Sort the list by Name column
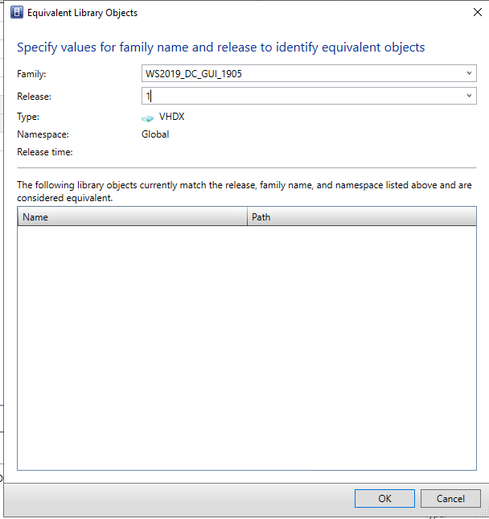Viewport: 489px width, 519px height. tap(133, 217)
